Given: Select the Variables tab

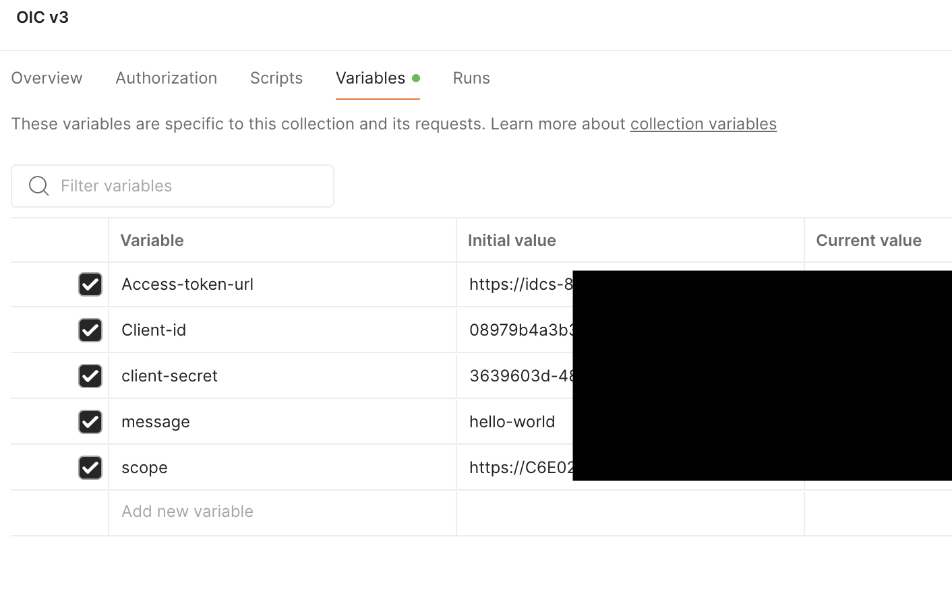Looking at the screenshot, I should click(371, 78).
